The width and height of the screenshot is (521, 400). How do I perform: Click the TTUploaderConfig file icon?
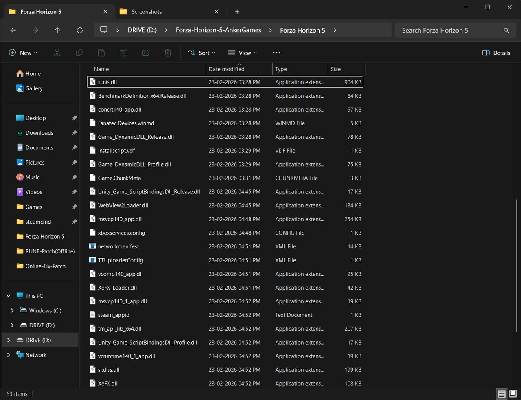tap(92, 260)
